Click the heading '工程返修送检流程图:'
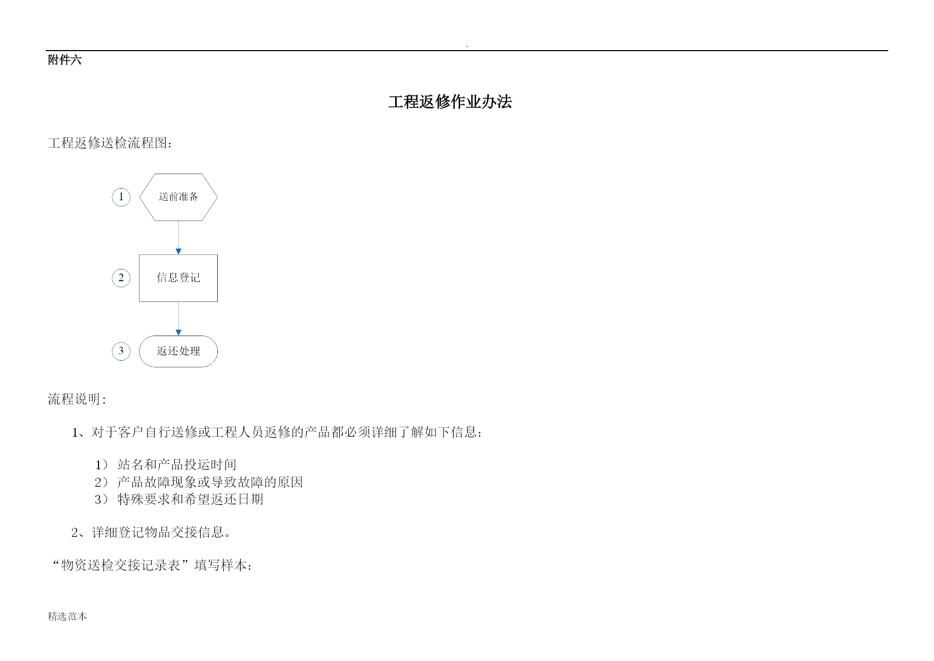The height and width of the screenshot is (661, 934). (x=110, y=143)
